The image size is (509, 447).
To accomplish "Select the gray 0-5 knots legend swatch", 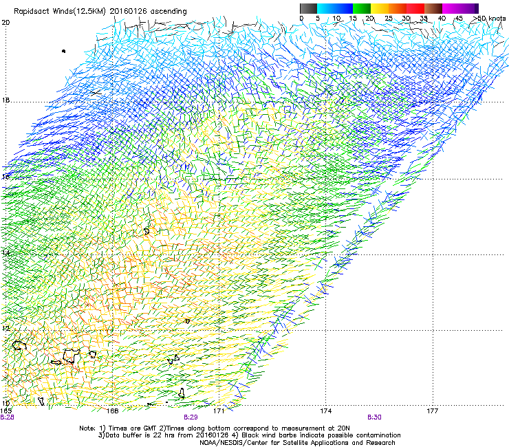I will coord(308,8).
